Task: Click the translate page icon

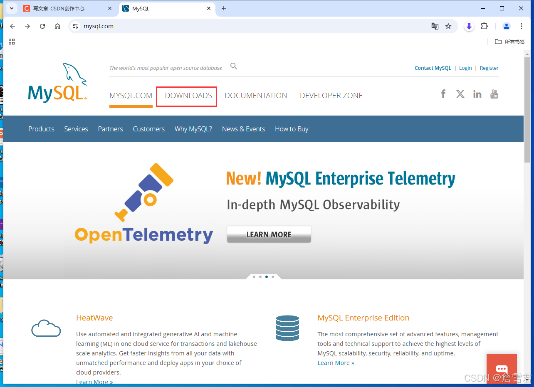Action: click(435, 26)
